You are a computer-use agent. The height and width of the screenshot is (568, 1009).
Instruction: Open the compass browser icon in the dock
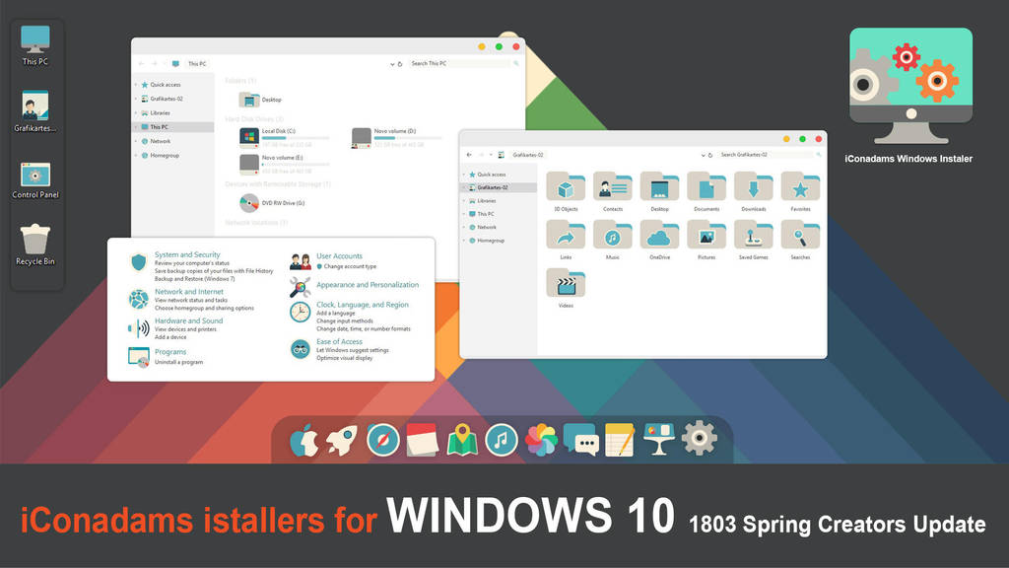point(383,441)
